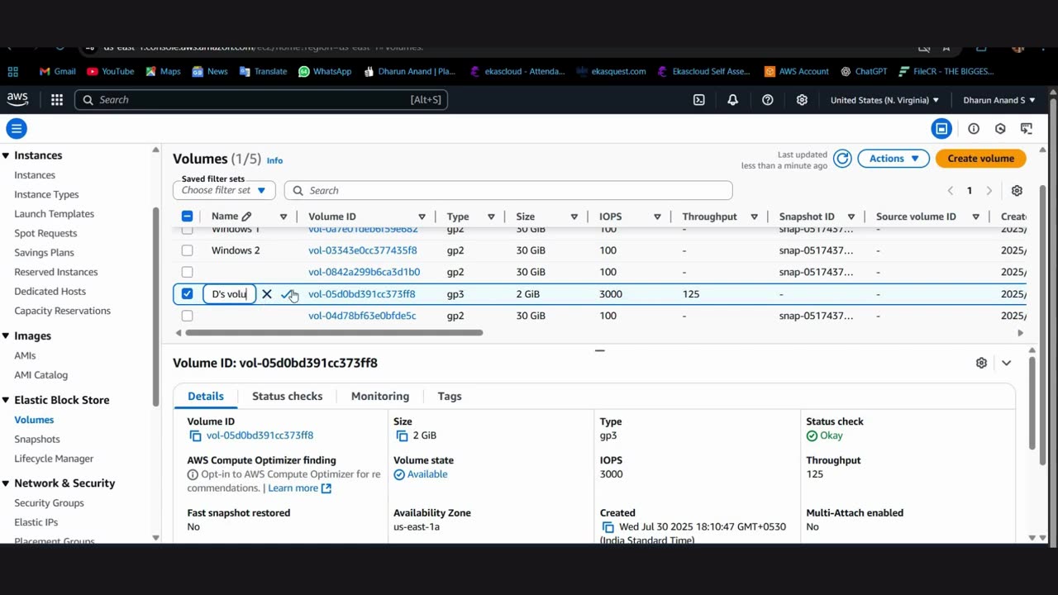Open the Gmail bookmark
The image size is (1058, 595).
click(57, 71)
